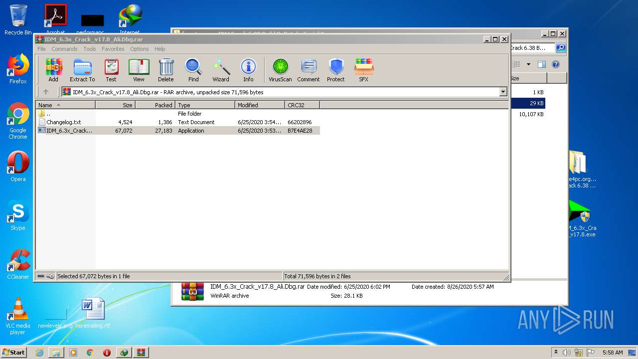Click the Extract To toolbar icon
Image resolution: width=638 pixels, height=359 pixels.
tap(82, 70)
